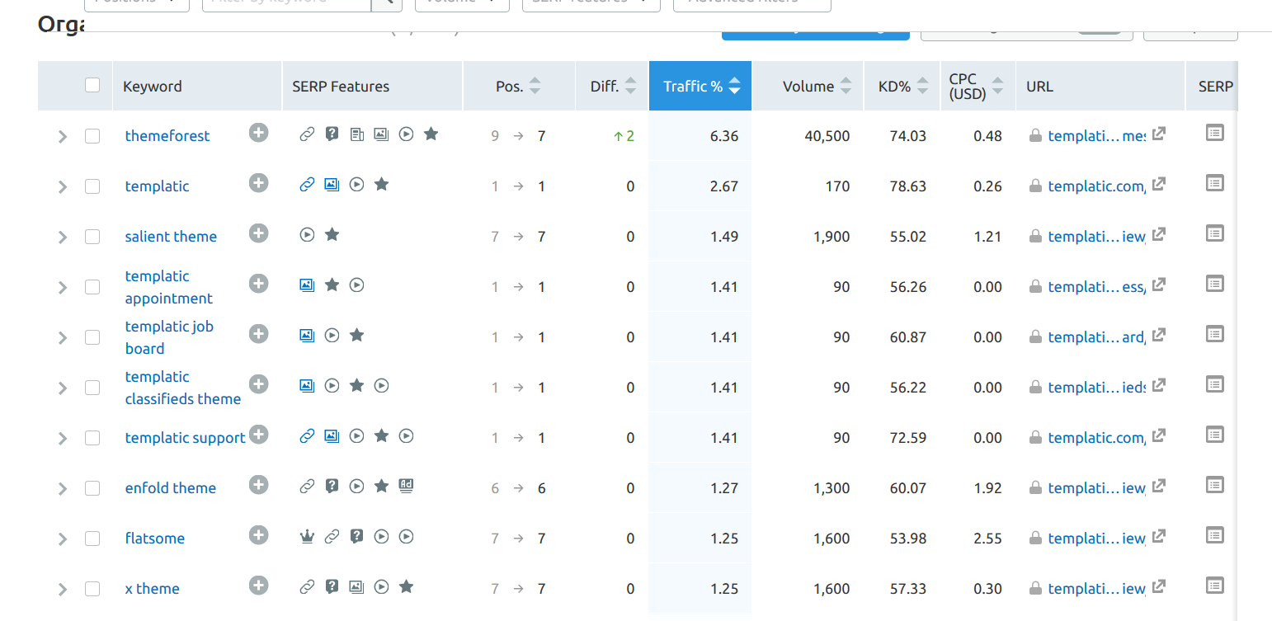Open the enfold theme keyword link
Image resolution: width=1272 pixels, height=621 pixels.
tap(171, 488)
